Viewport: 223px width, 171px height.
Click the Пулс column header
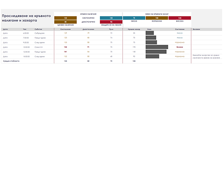pyautogui.click(x=111, y=29)
